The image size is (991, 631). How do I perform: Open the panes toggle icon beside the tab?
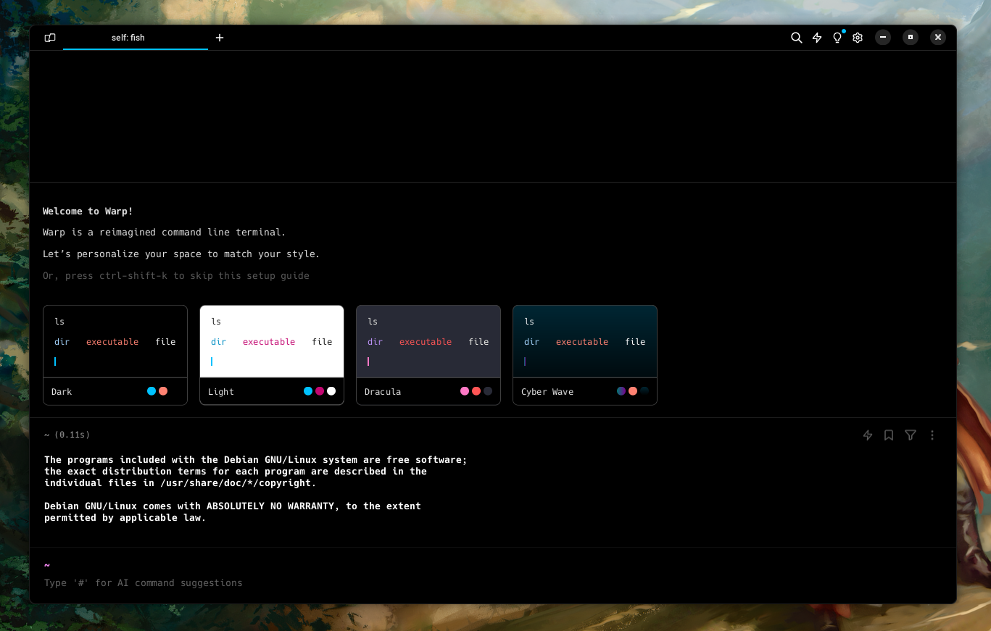tap(50, 38)
